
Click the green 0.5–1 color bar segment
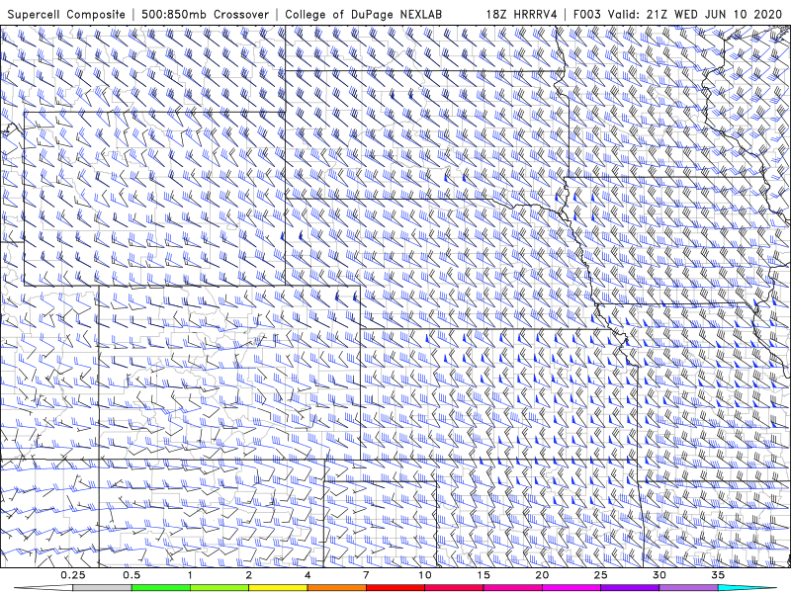(x=161, y=588)
